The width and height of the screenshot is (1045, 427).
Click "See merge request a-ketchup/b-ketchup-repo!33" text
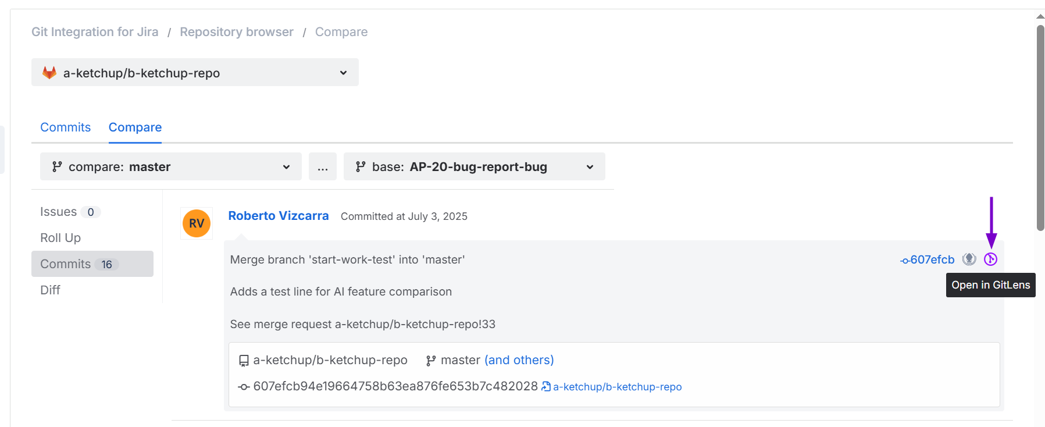(363, 324)
